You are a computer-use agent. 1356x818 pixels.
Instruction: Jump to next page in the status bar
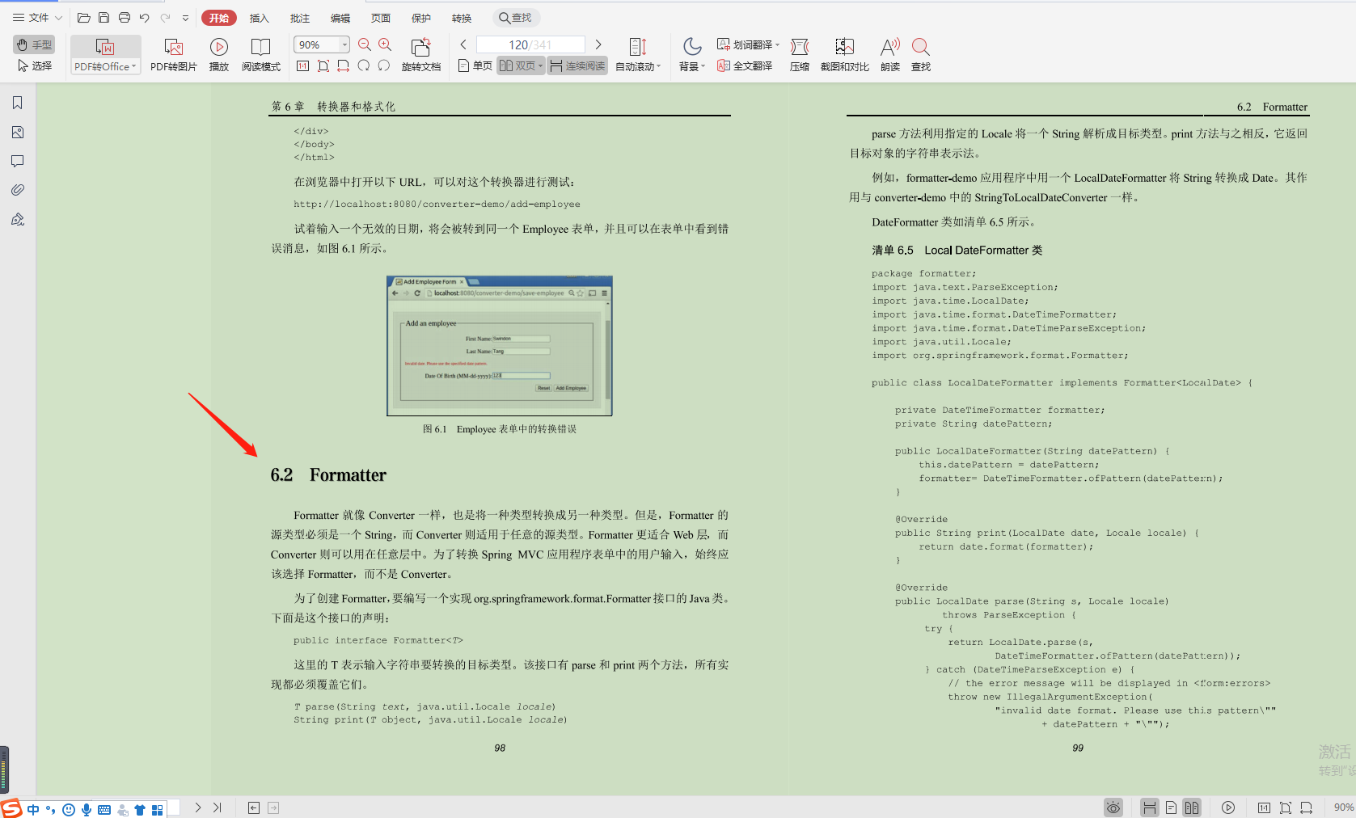[x=198, y=807]
